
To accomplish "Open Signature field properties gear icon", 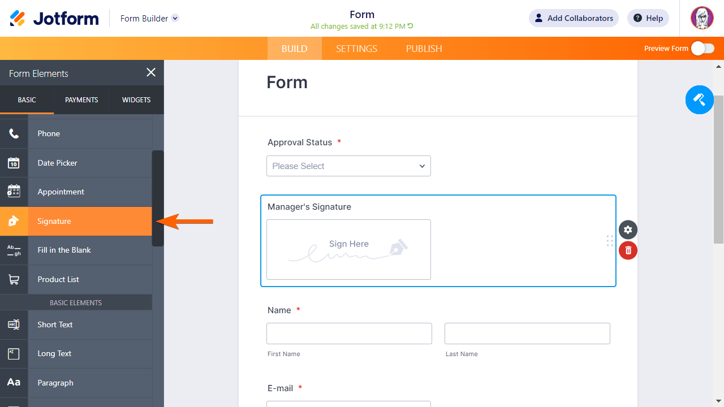I will (628, 230).
